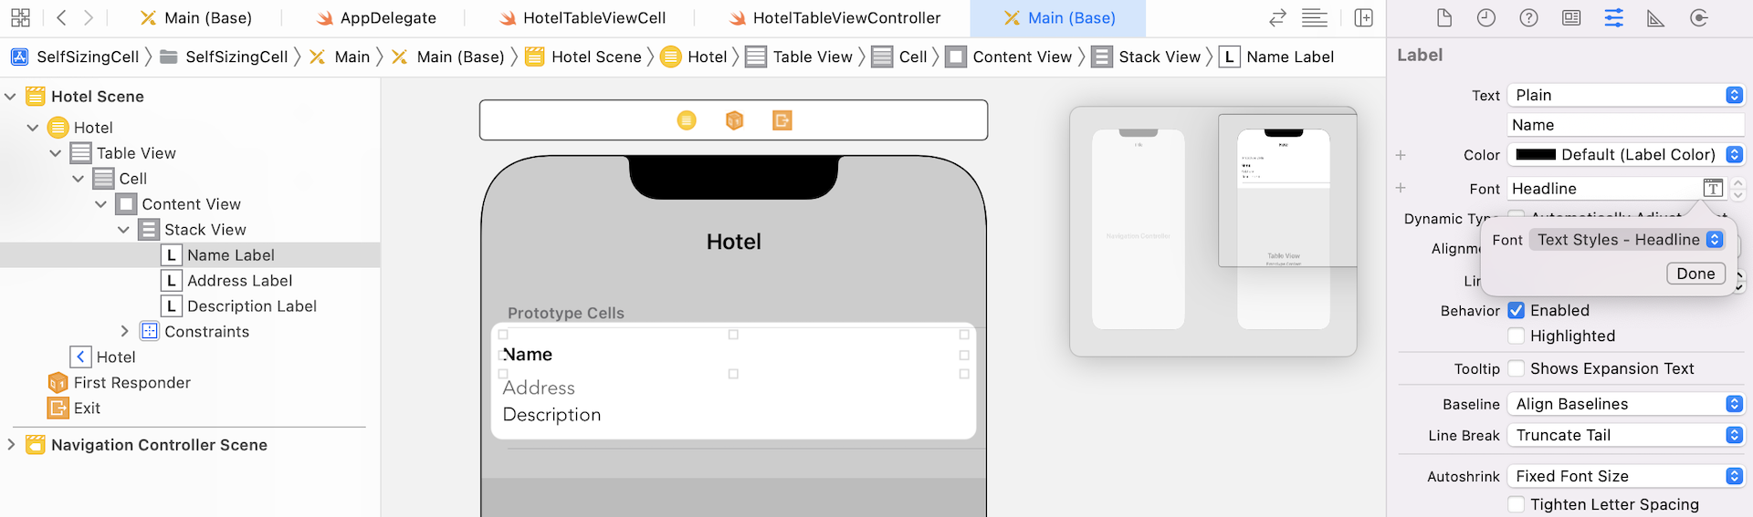Open the Line Break dropdown

point(1625,436)
